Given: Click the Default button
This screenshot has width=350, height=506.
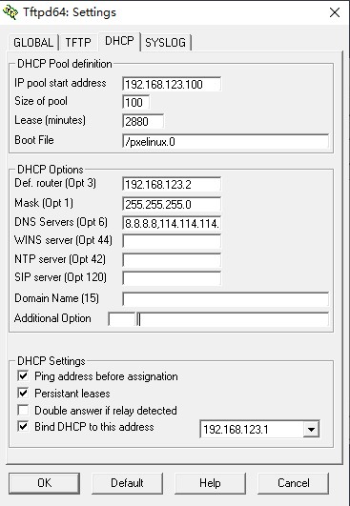Looking at the screenshot, I should tap(127, 483).
